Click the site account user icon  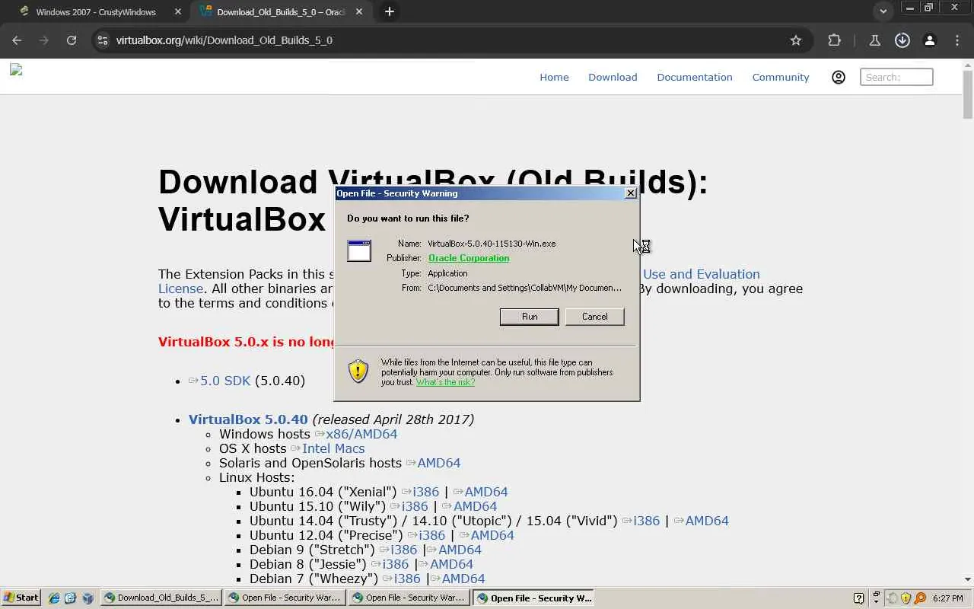(x=839, y=77)
